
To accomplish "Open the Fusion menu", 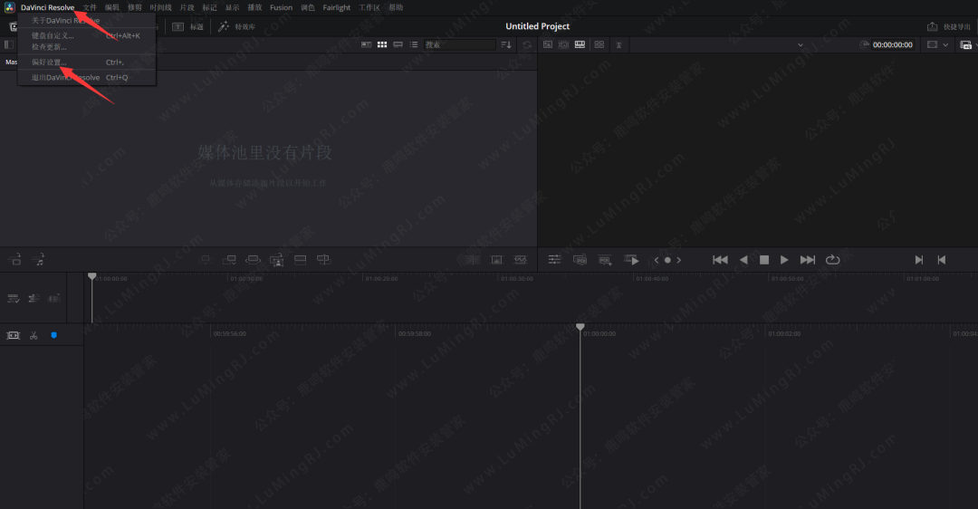I will pos(281,7).
